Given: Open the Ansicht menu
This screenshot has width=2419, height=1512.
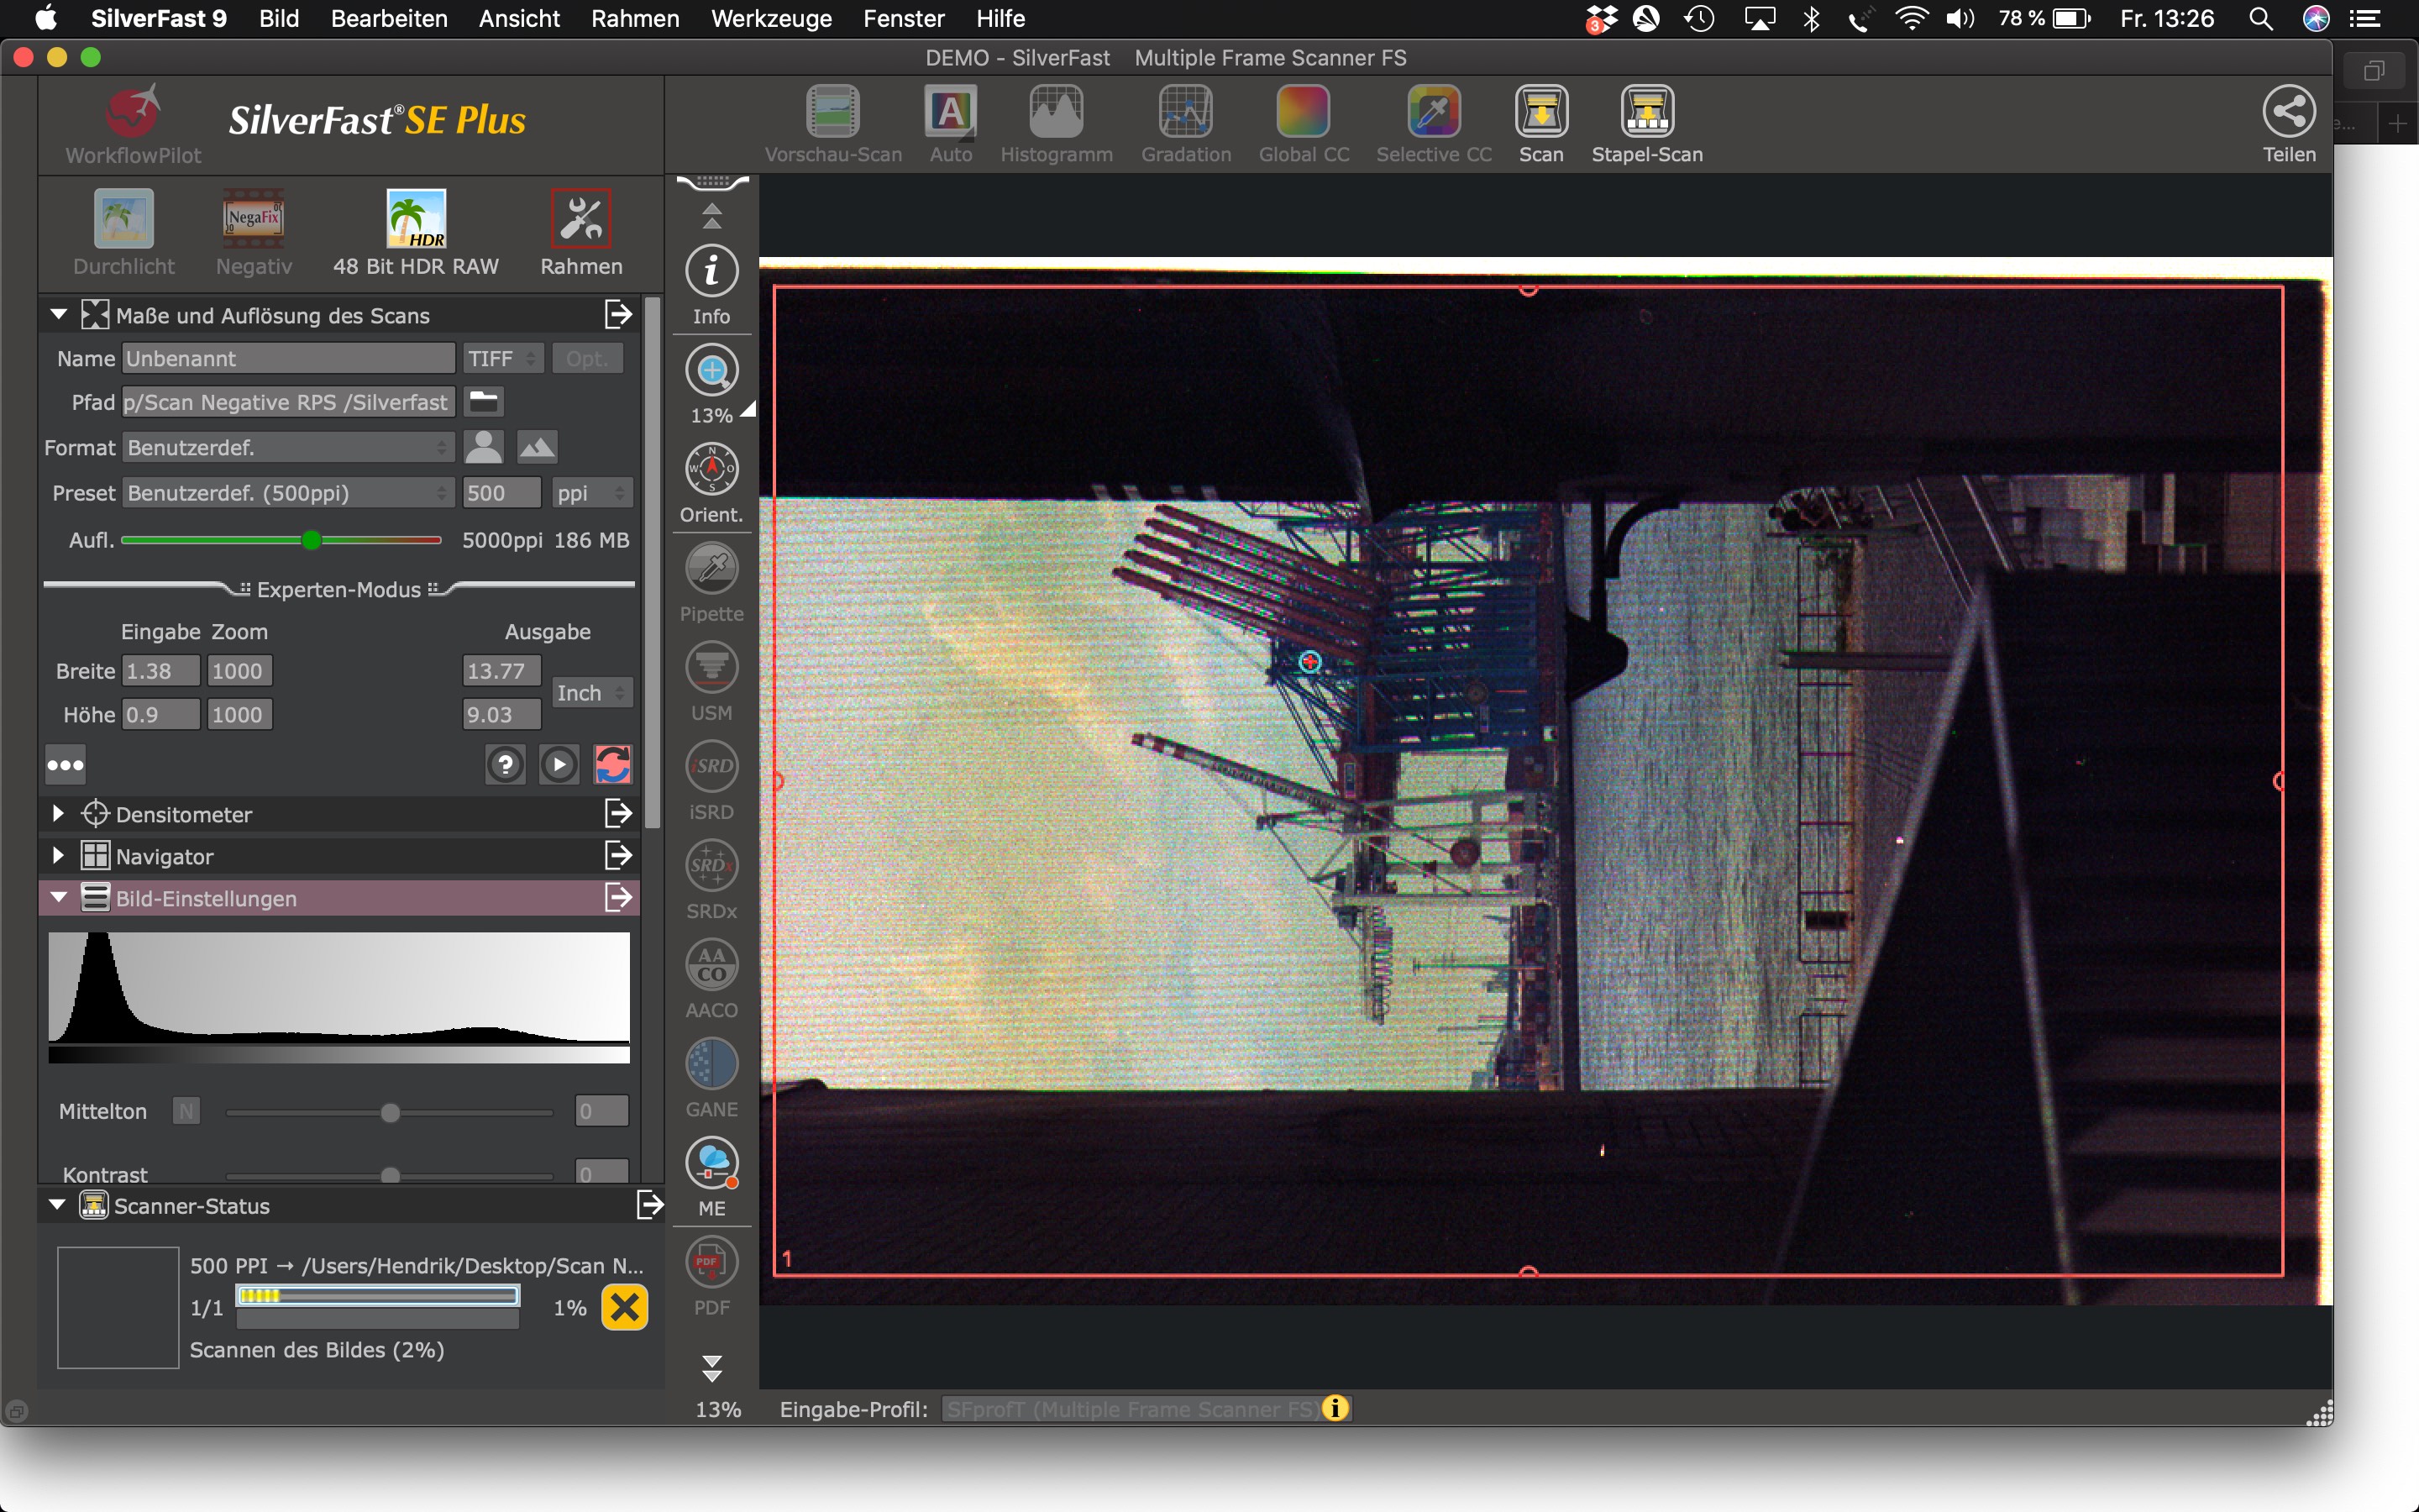Looking at the screenshot, I should coord(519,18).
